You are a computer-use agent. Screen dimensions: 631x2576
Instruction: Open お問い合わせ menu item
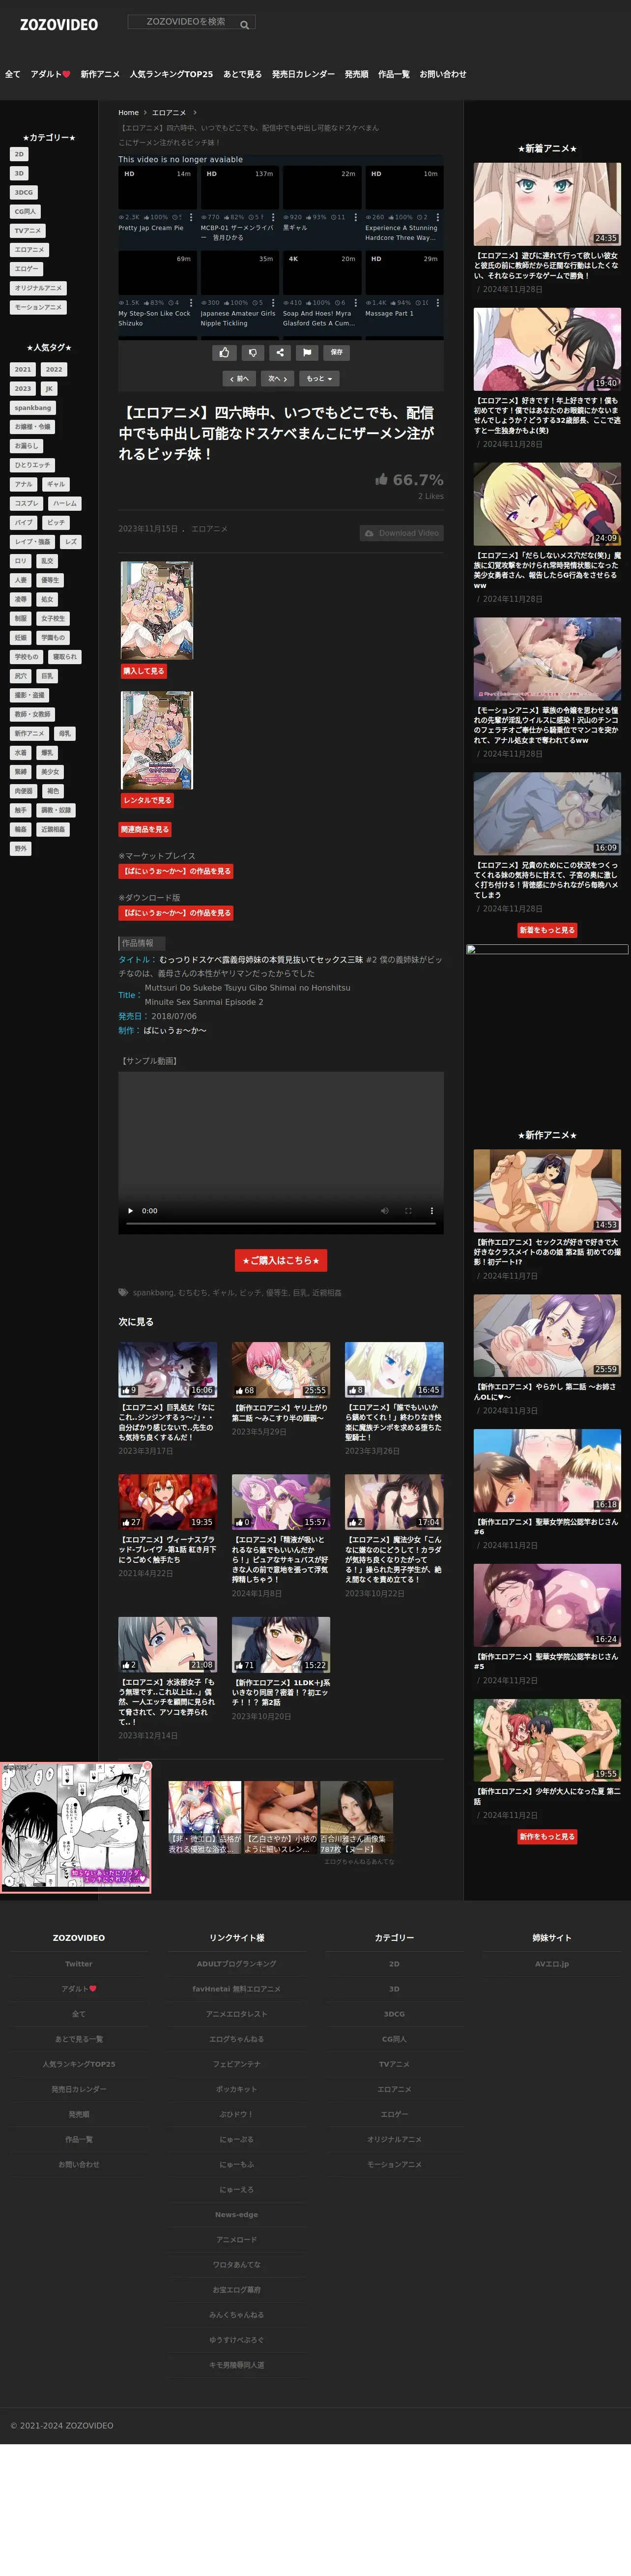(x=443, y=74)
